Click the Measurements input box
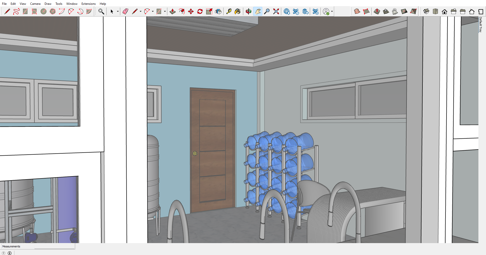 point(54,246)
